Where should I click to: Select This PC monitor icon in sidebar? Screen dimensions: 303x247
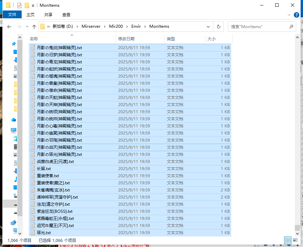click(14, 130)
